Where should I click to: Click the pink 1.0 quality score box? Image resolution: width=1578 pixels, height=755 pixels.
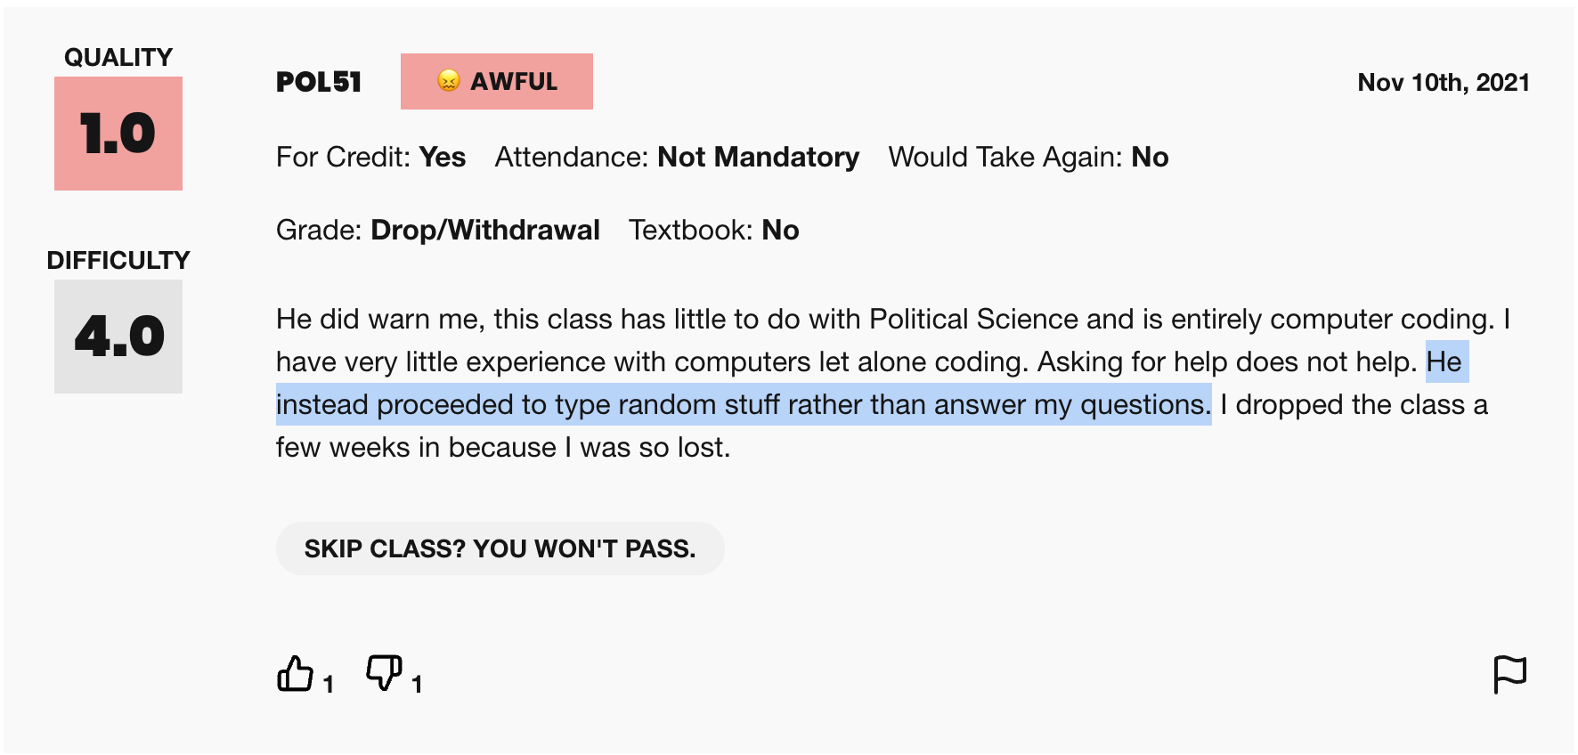118,134
